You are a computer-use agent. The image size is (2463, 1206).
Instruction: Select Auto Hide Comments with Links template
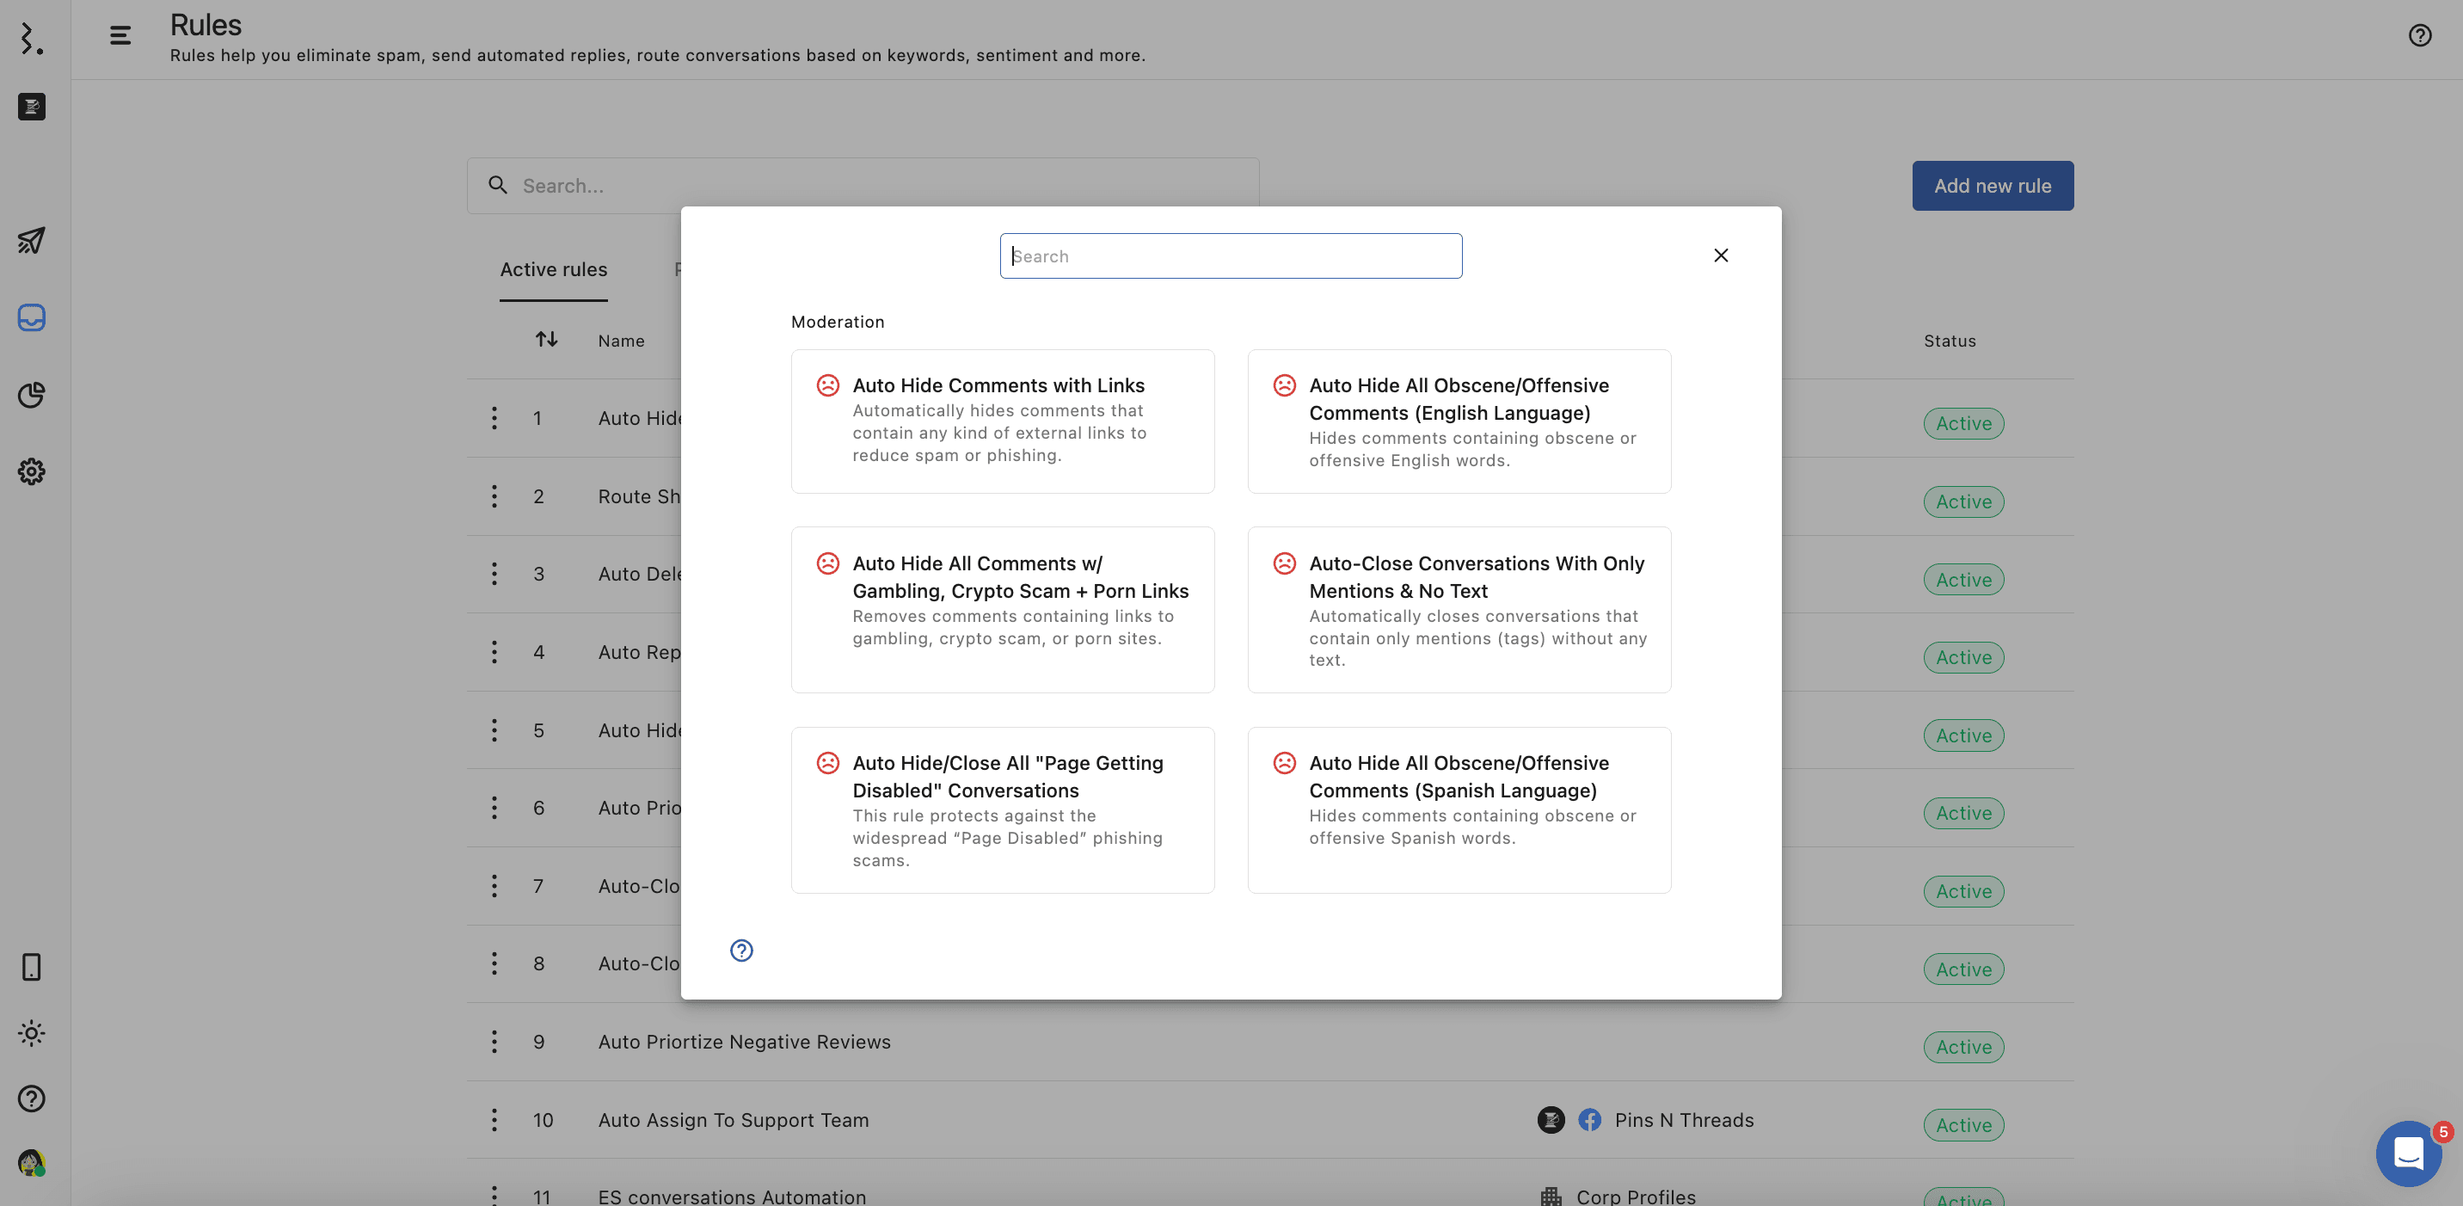pyautogui.click(x=1002, y=421)
